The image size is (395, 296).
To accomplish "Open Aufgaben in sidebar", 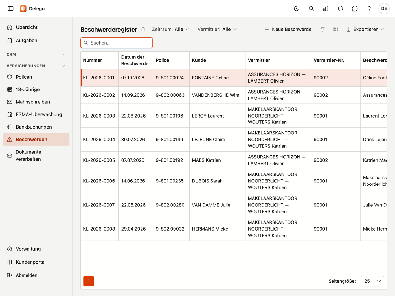I will pos(36,40).
